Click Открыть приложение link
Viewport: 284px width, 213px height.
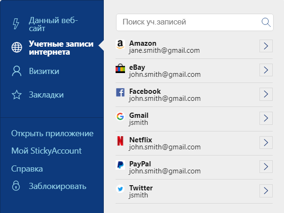pyautogui.click(x=52, y=133)
